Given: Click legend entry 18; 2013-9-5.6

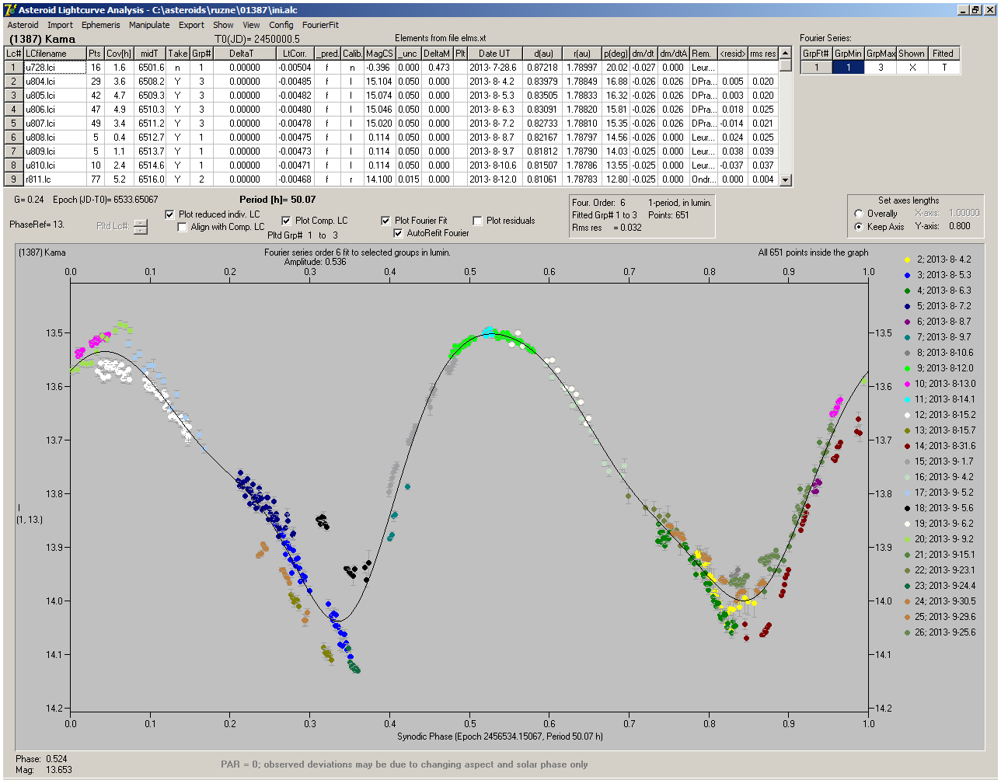Looking at the screenshot, I should (x=939, y=508).
